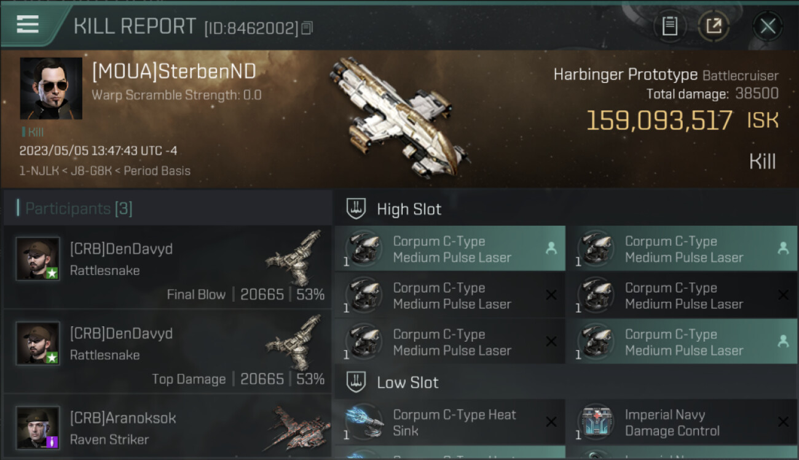
Task: Click the Rattlesnake ship icon in Final Blow row
Action: (294, 258)
